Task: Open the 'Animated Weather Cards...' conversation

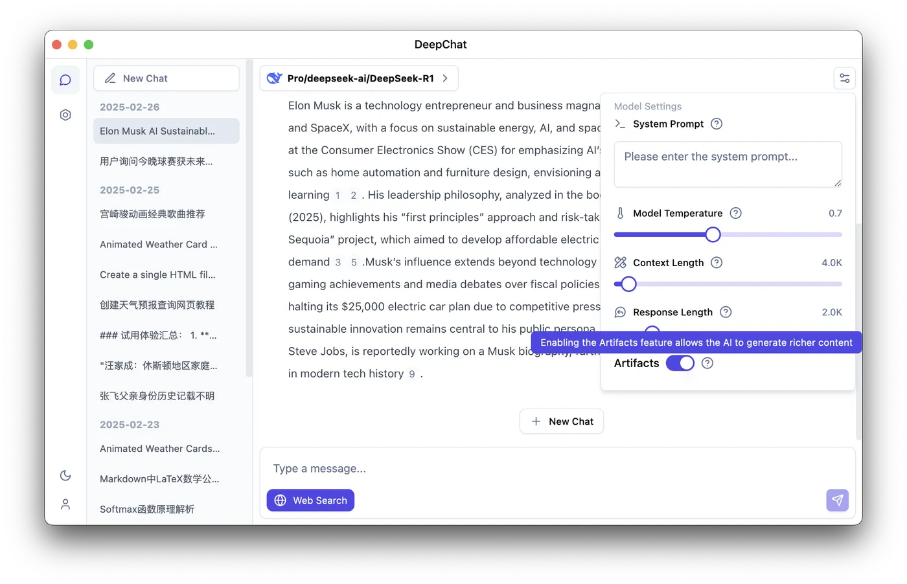Action: (x=166, y=449)
